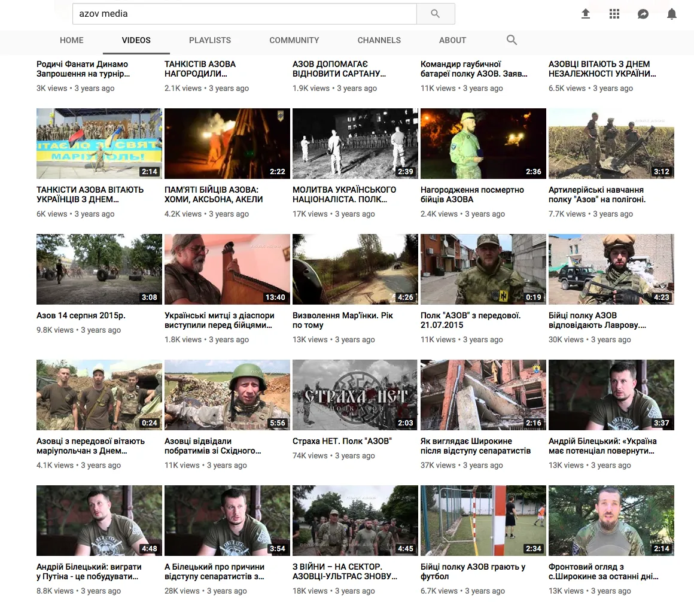The width and height of the screenshot is (694, 602).
Task: Open 'Як виглядає Широкине' video title
Action: point(476,446)
